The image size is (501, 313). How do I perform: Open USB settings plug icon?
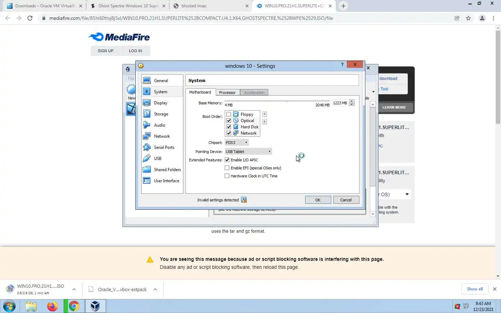tap(147, 158)
